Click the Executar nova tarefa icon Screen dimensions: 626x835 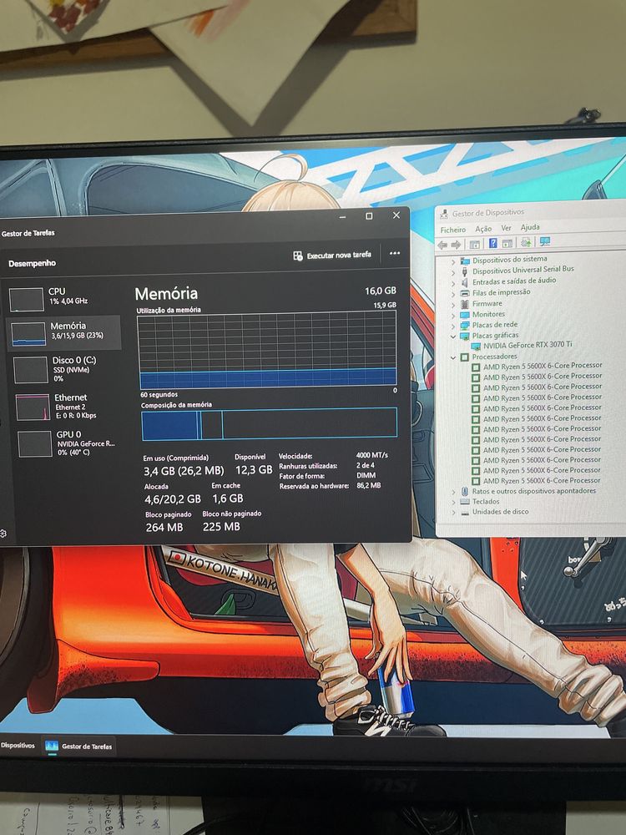pyautogui.click(x=298, y=256)
